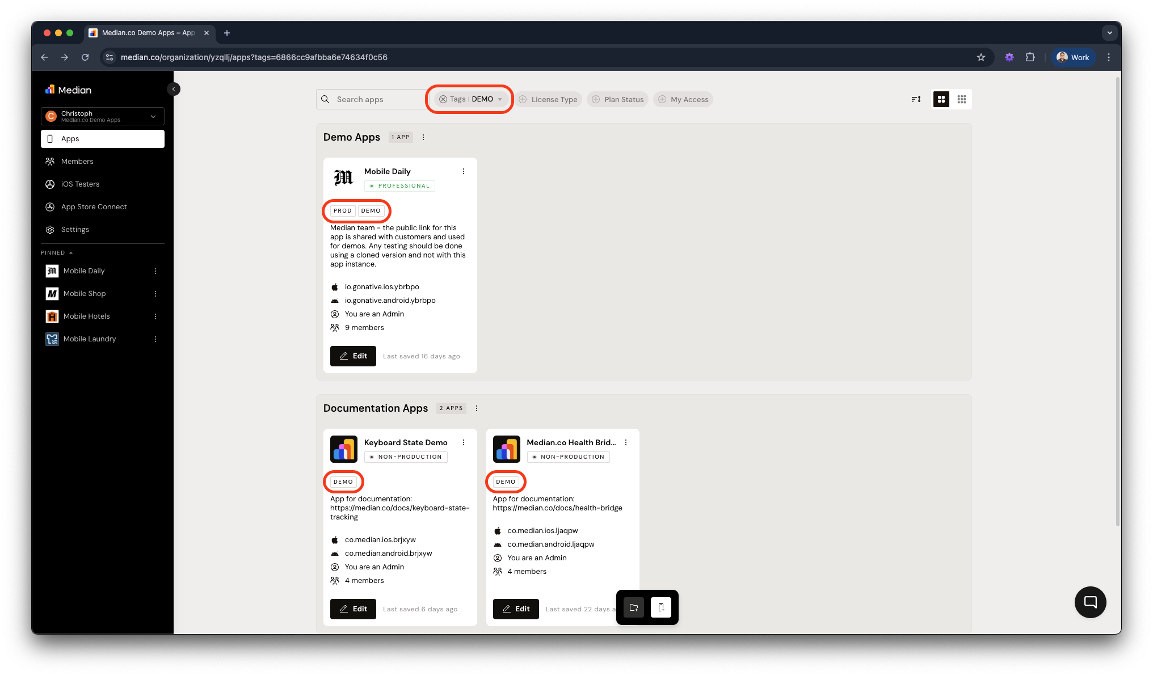Open the chat support widget
The image size is (1153, 676).
[1090, 602]
